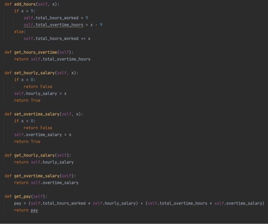
Task: Click 'return False' in set_overtime_salary
Action: coord(38,128)
